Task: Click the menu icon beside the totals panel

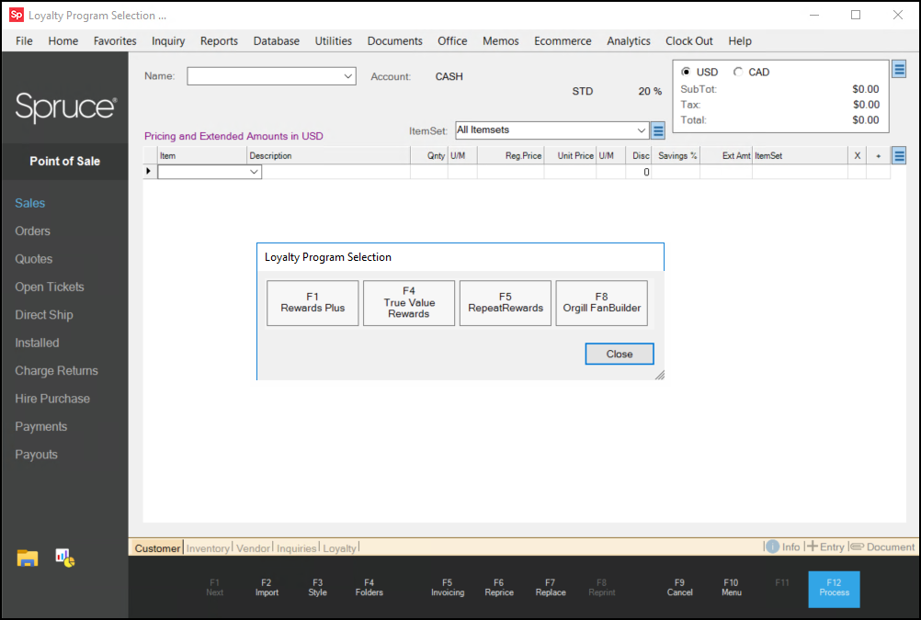Action: (x=899, y=70)
